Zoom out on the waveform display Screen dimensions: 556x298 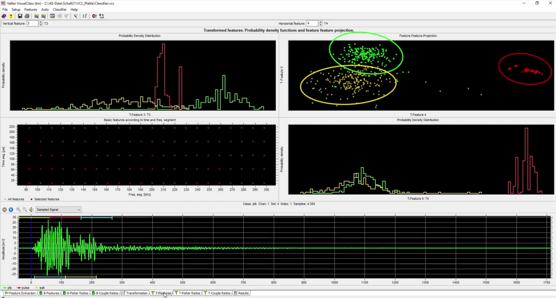point(25,210)
